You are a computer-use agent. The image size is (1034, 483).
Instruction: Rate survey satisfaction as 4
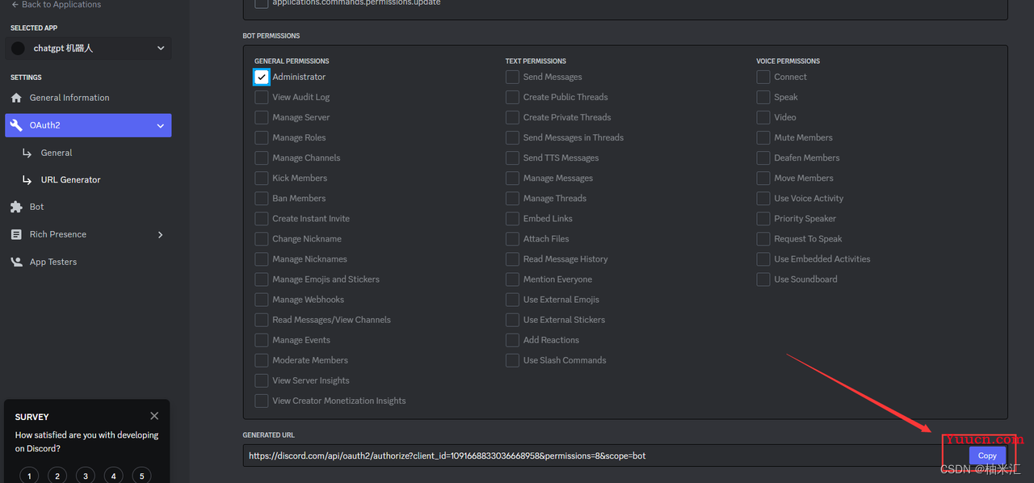point(114,476)
